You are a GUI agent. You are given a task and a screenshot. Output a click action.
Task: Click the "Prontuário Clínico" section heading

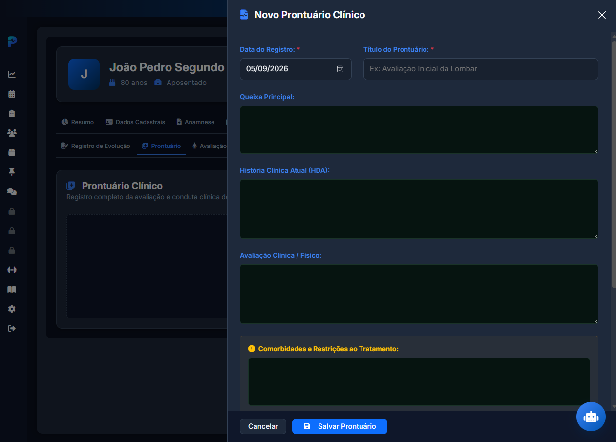click(x=122, y=186)
